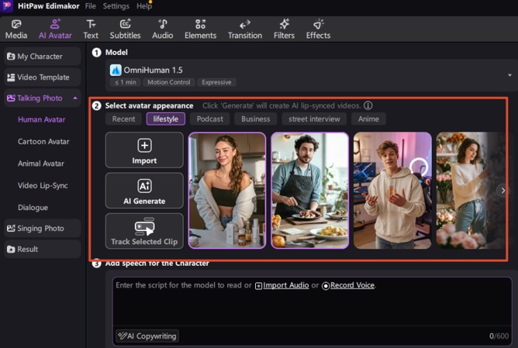Open the Effects panel

coord(318,29)
